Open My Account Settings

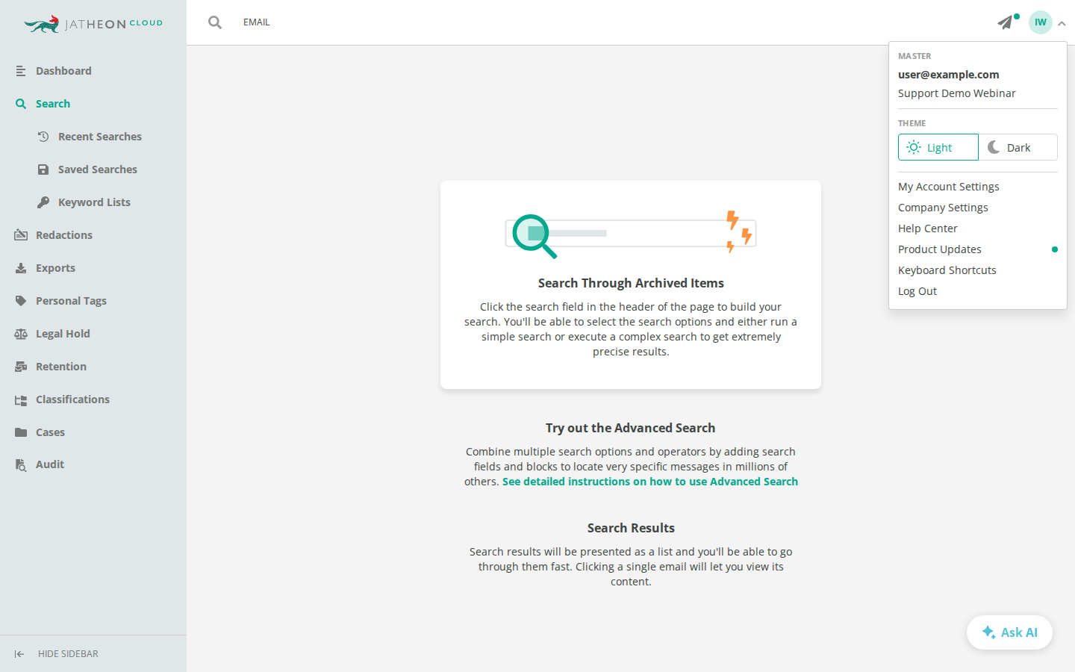[948, 187]
